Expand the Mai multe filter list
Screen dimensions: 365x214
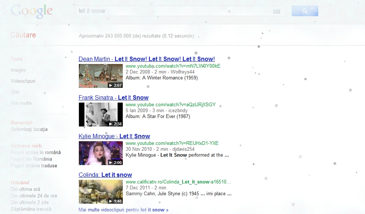21,103
